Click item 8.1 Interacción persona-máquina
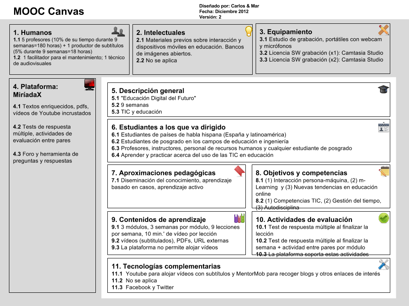Image resolution: width=409 pixels, height=306 pixels. [x=317, y=187]
